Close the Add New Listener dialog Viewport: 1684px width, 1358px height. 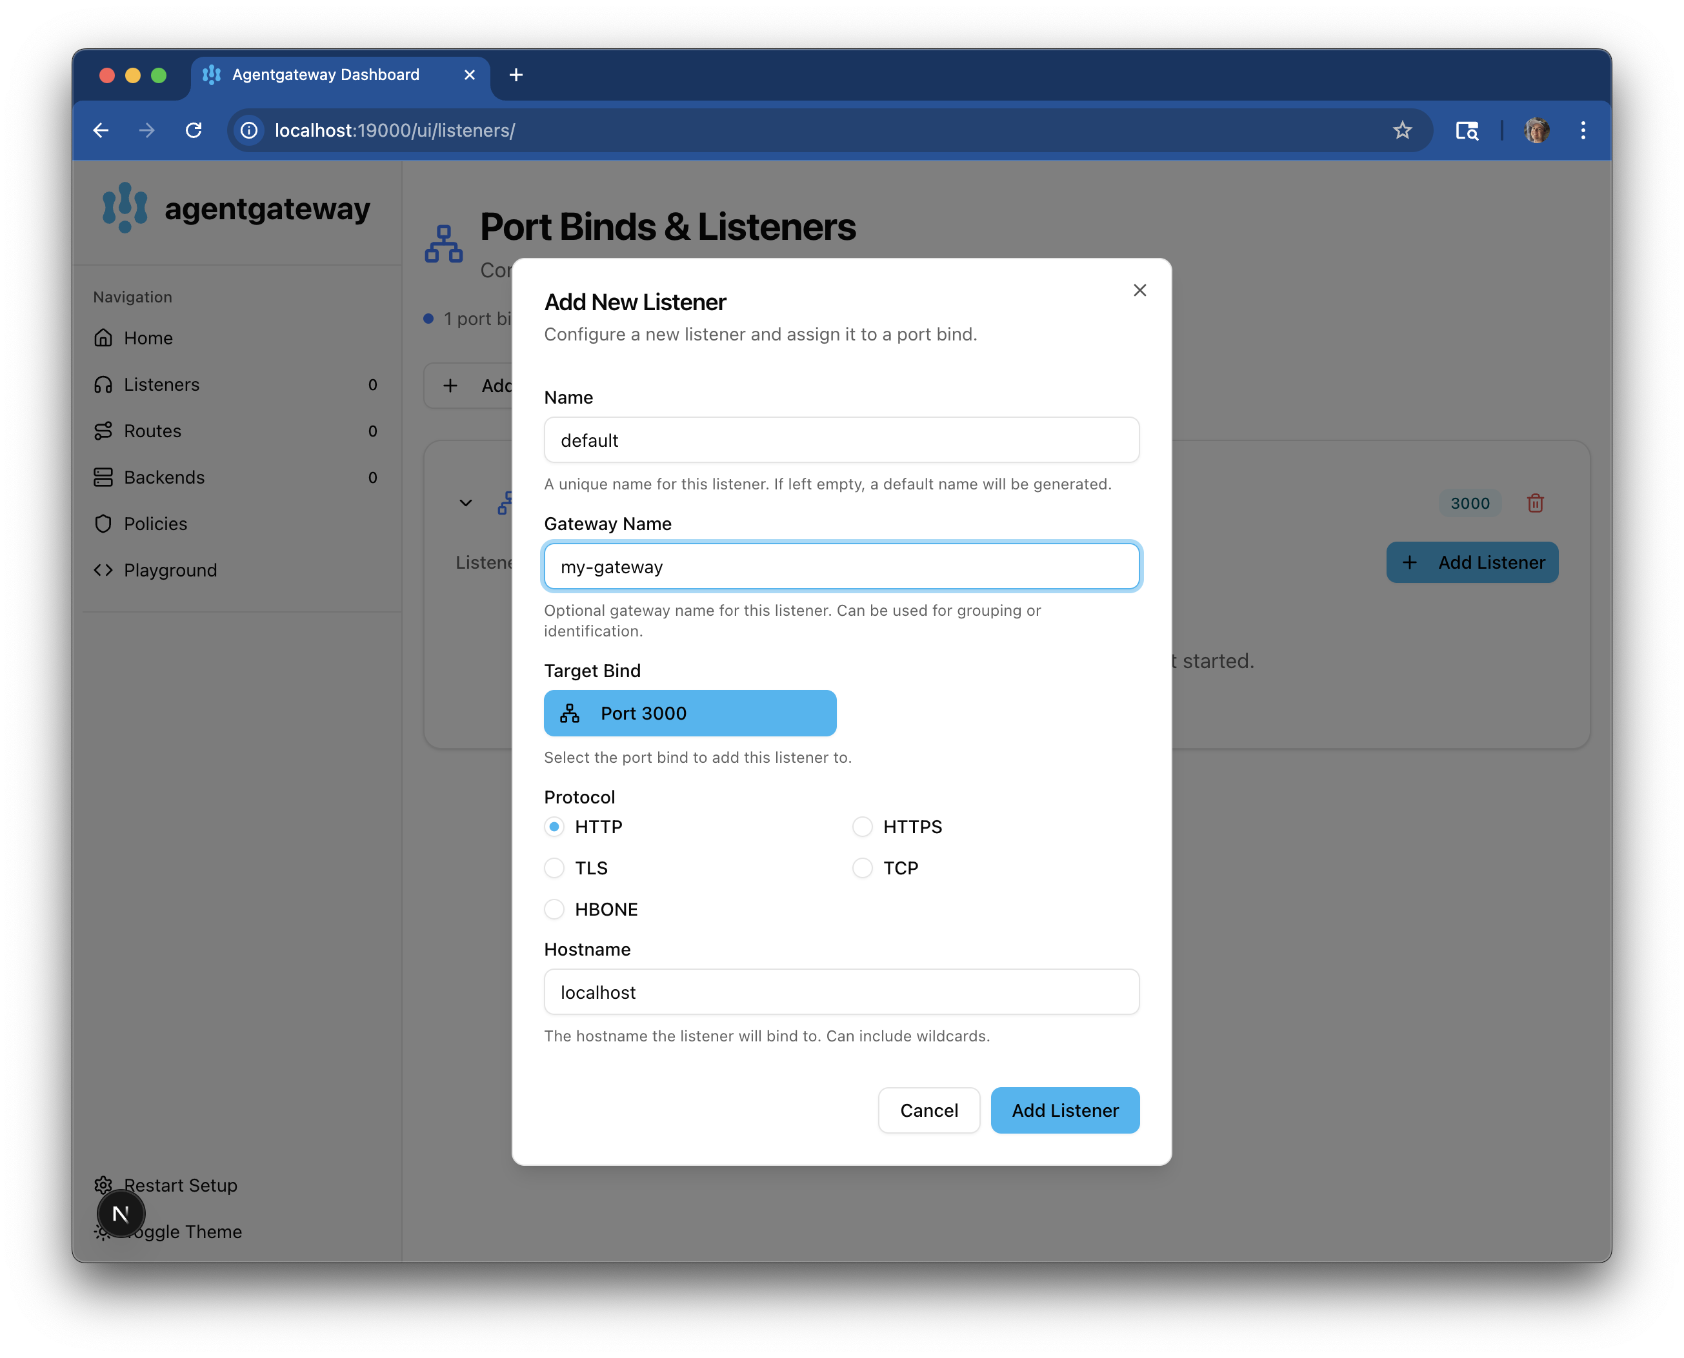pos(1139,290)
